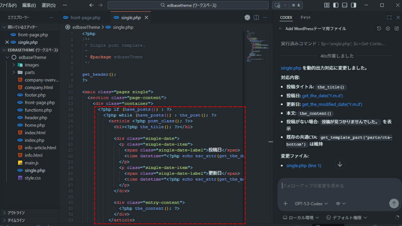Viewport: 402px width, 226px height.
Task: Click the split editor icon
Action: coord(256,17)
